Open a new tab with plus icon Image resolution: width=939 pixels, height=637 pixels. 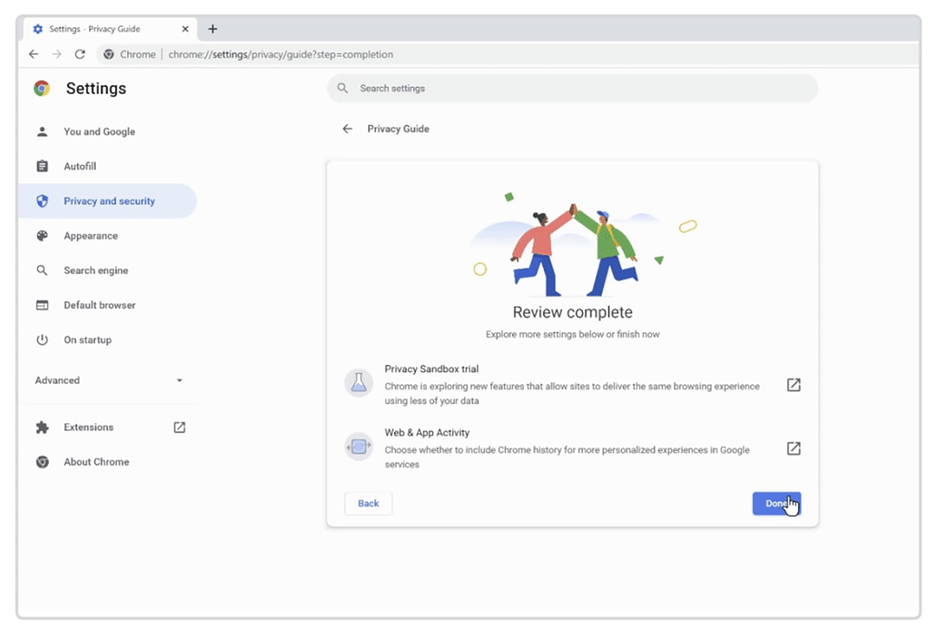[212, 29]
